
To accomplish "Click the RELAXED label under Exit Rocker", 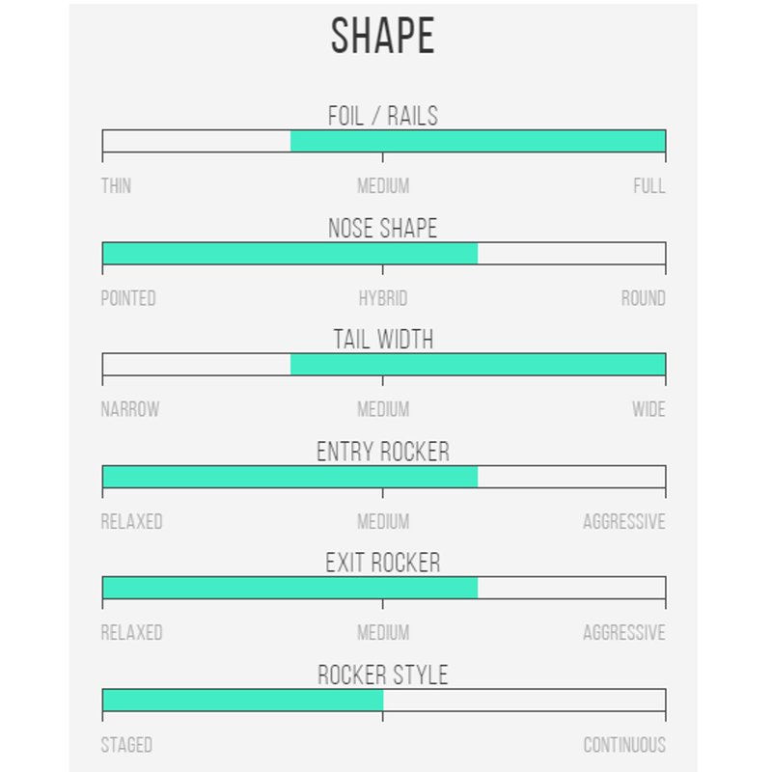I will [131, 633].
